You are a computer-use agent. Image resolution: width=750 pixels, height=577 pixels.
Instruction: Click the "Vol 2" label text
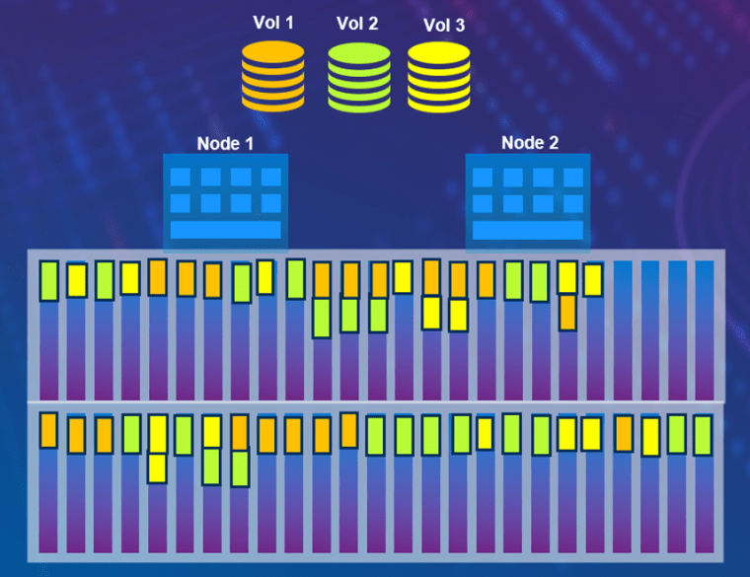[357, 24]
